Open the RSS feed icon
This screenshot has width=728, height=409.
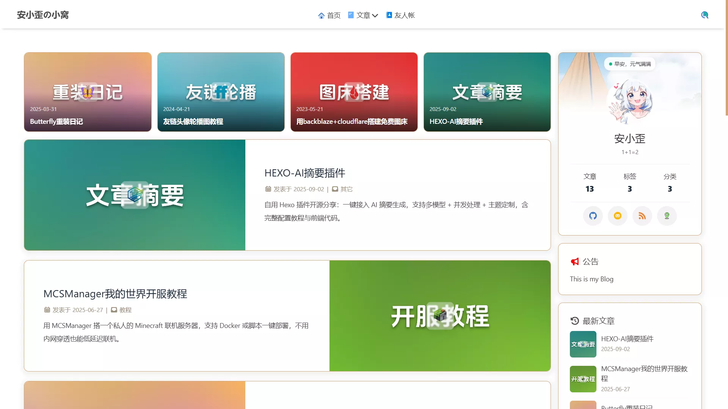point(642,216)
